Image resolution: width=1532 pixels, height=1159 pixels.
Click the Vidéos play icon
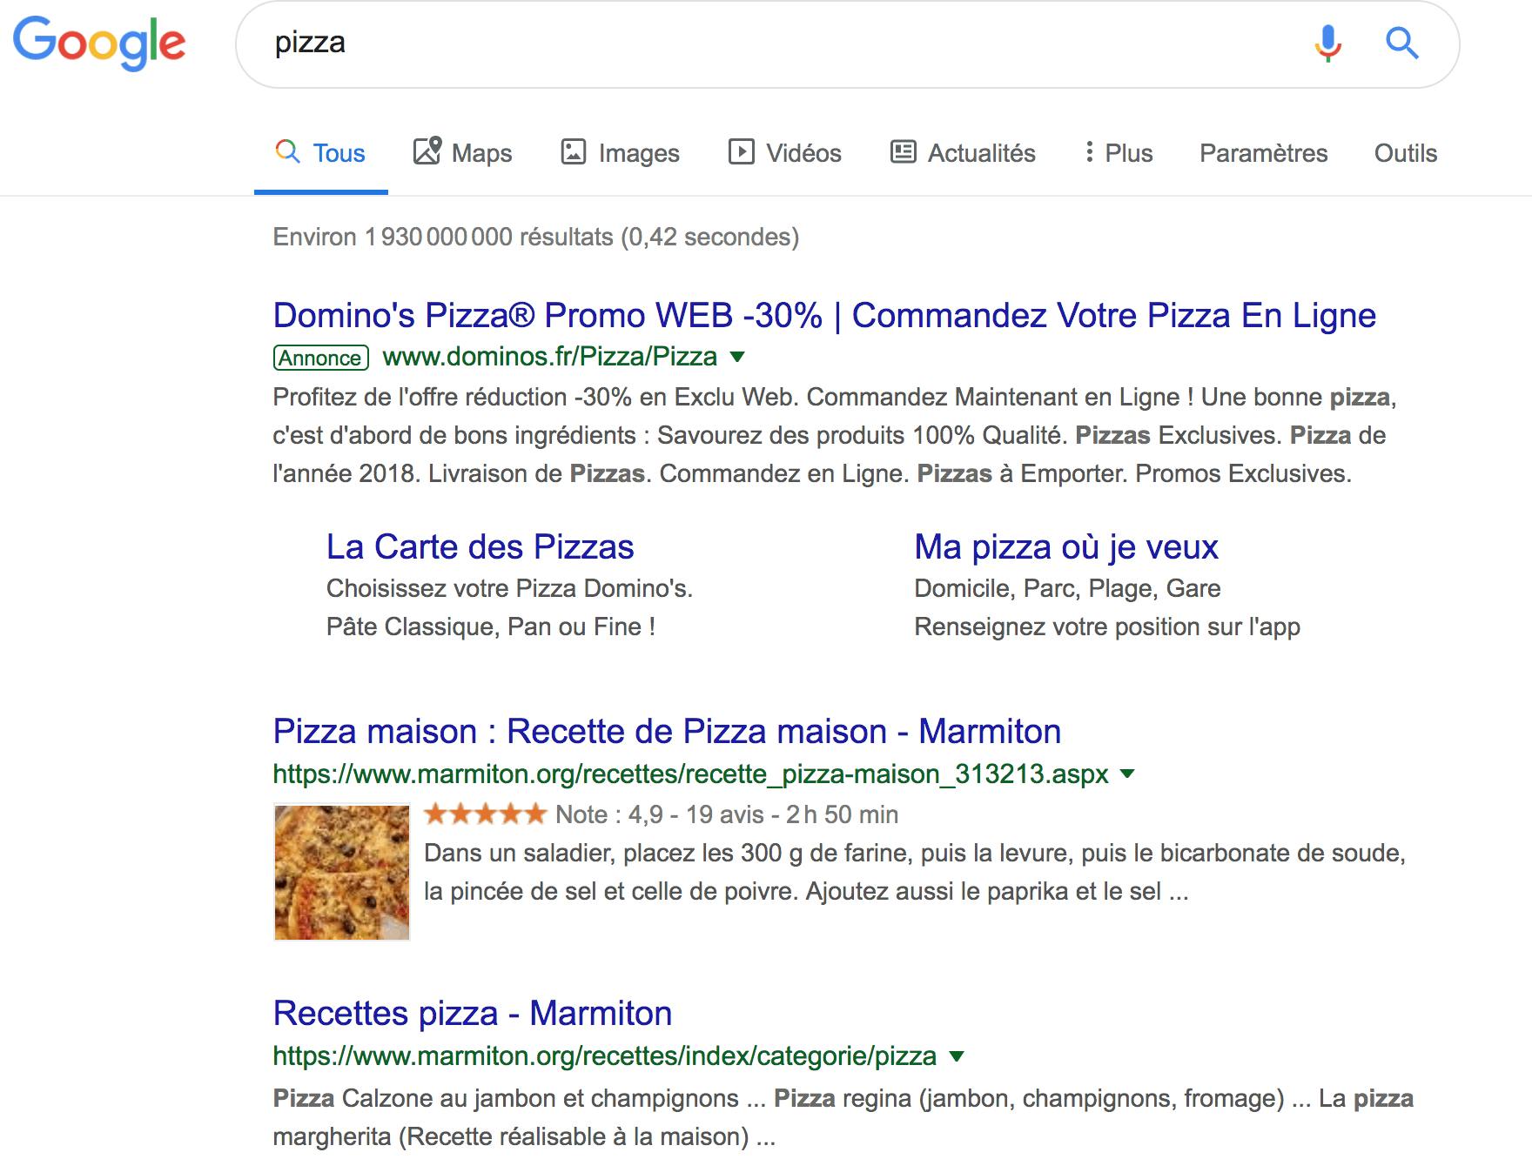point(741,152)
